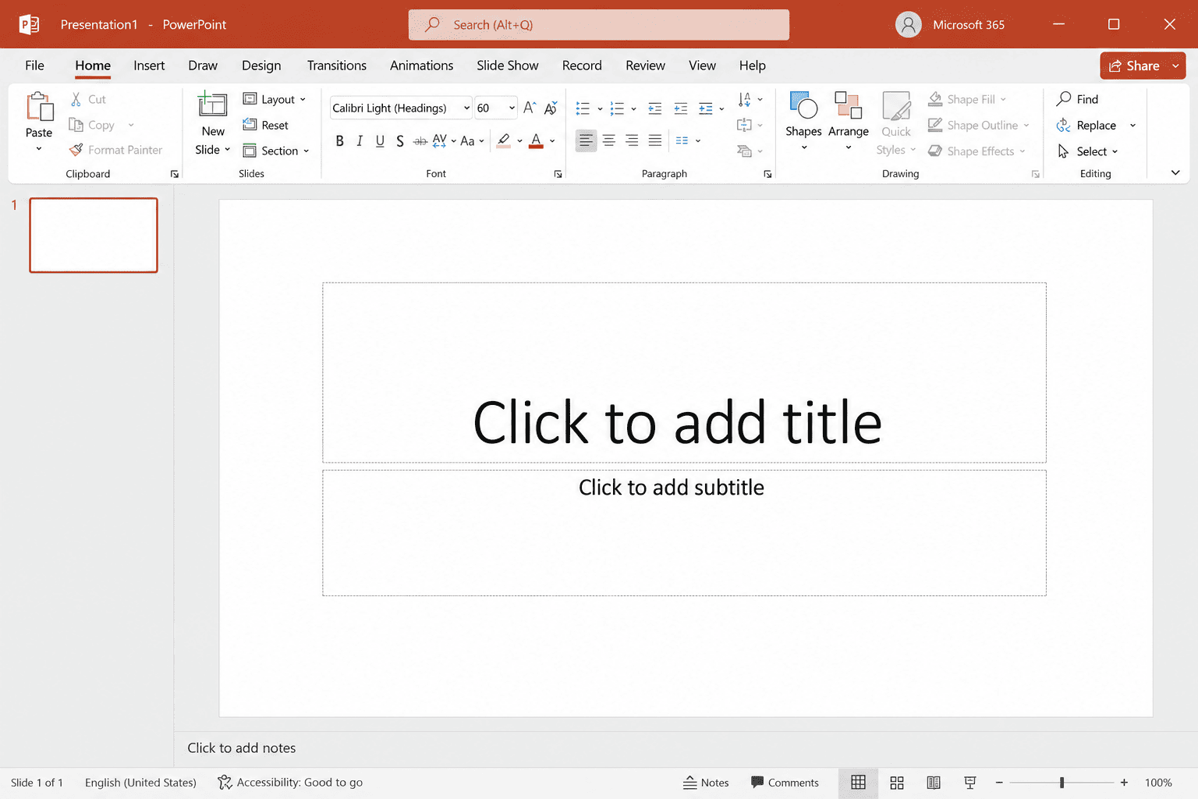Image resolution: width=1198 pixels, height=799 pixels.
Task: Switch to the Insert tab
Action: [x=149, y=66]
